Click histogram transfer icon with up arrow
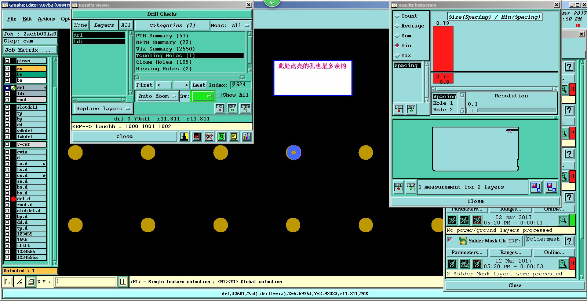587x301 pixels. coord(551,187)
